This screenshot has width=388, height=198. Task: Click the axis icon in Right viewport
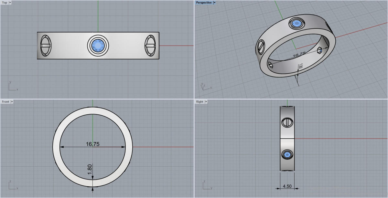click(206, 186)
